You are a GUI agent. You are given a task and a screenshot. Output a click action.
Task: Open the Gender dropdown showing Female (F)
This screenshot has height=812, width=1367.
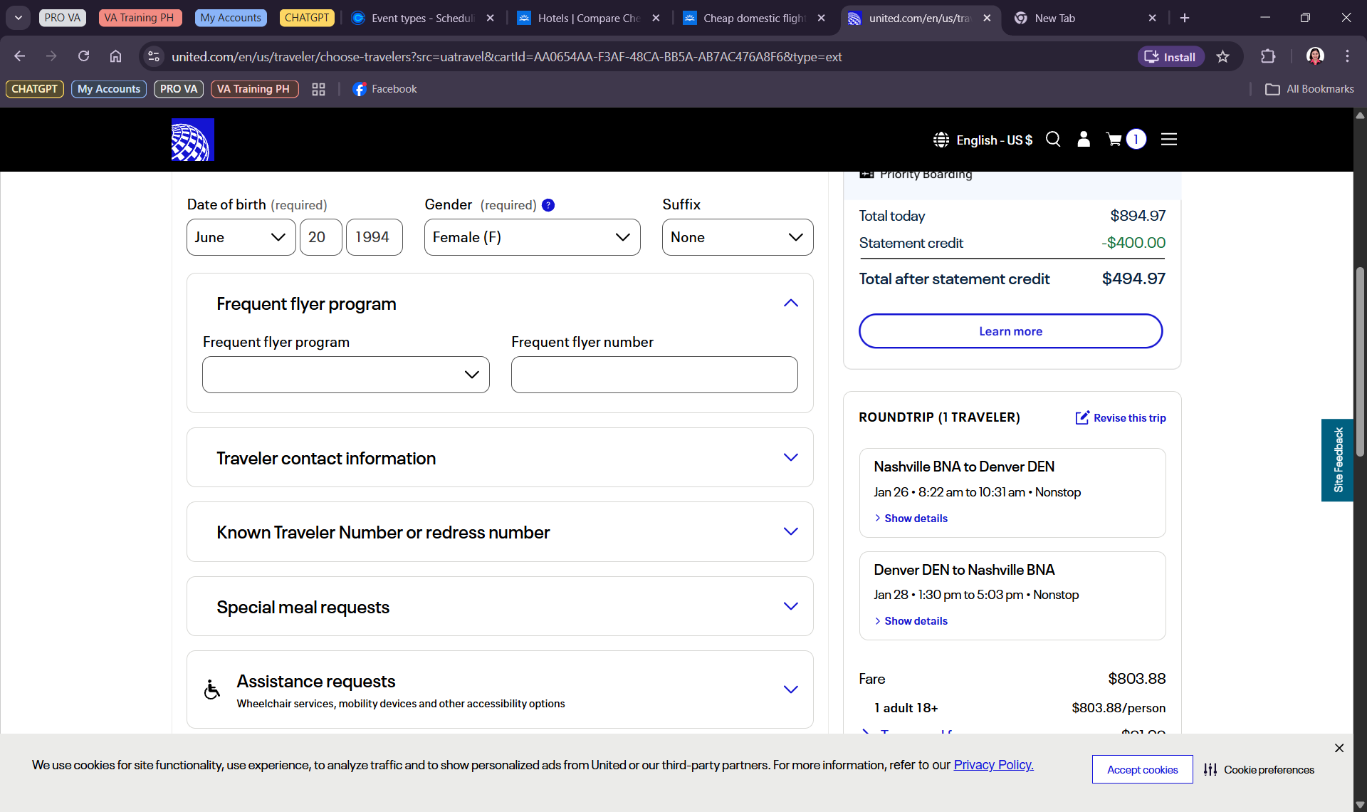click(532, 237)
